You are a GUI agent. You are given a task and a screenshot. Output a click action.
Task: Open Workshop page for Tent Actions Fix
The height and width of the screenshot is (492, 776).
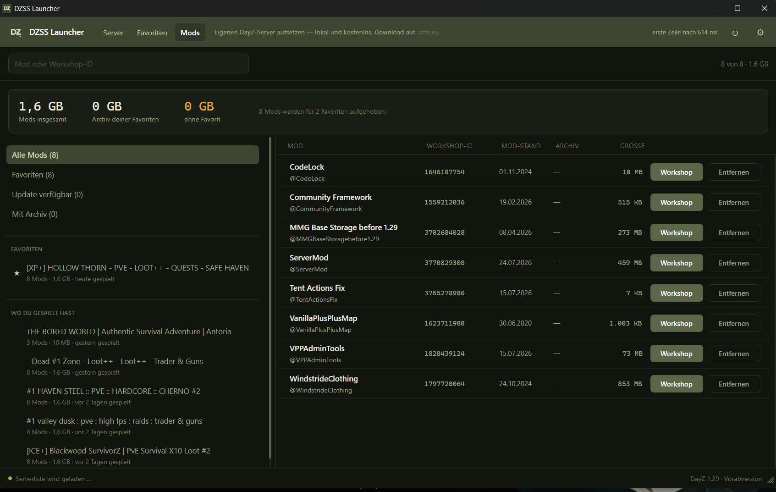(677, 293)
